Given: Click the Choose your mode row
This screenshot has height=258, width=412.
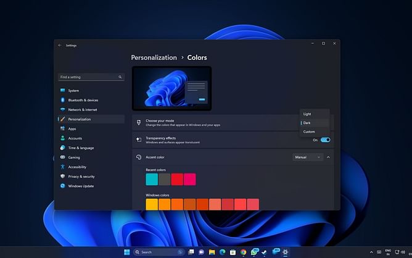Looking at the screenshot, I should click(233, 123).
